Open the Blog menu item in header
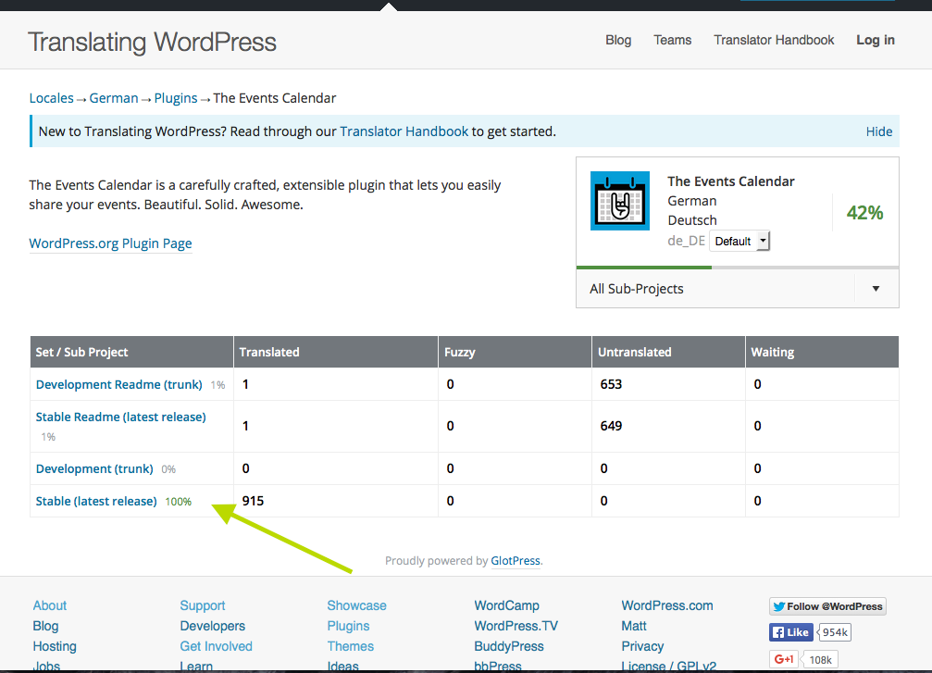Image resolution: width=932 pixels, height=673 pixels. coord(618,40)
